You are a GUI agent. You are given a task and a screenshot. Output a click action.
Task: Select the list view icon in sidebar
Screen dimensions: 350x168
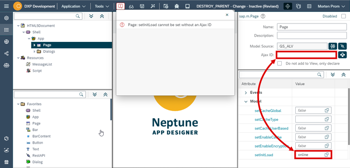click(7, 30)
